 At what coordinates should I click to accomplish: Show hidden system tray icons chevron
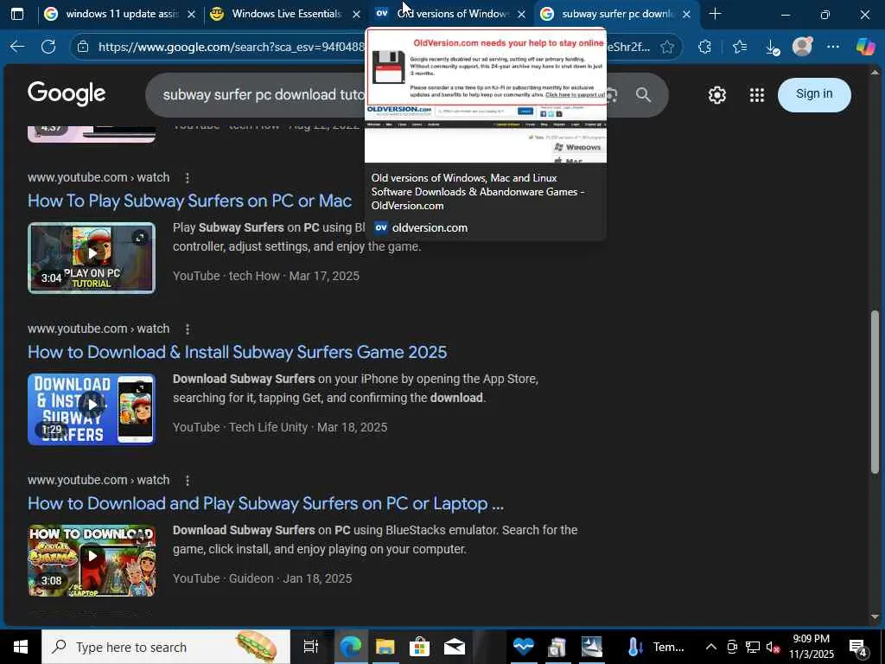[711, 647]
